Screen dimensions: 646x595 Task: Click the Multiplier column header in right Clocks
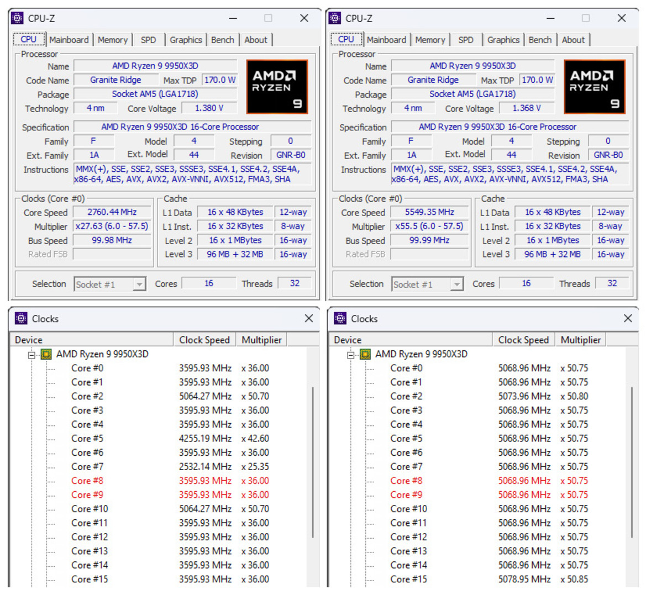click(580, 340)
